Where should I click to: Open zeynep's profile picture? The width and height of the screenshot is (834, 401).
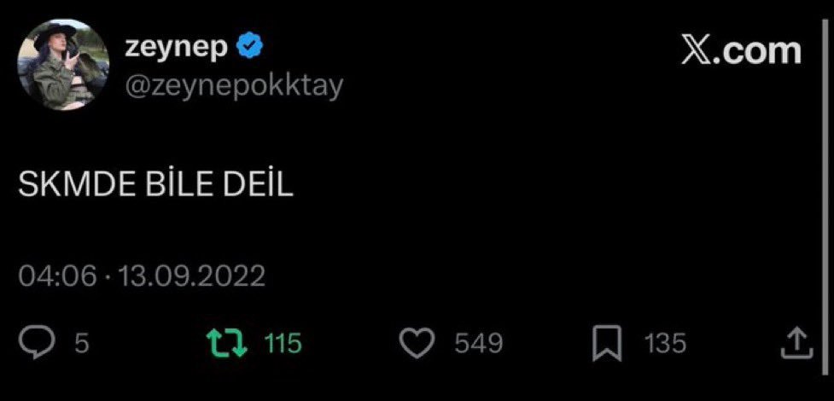pyautogui.click(x=63, y=65)
